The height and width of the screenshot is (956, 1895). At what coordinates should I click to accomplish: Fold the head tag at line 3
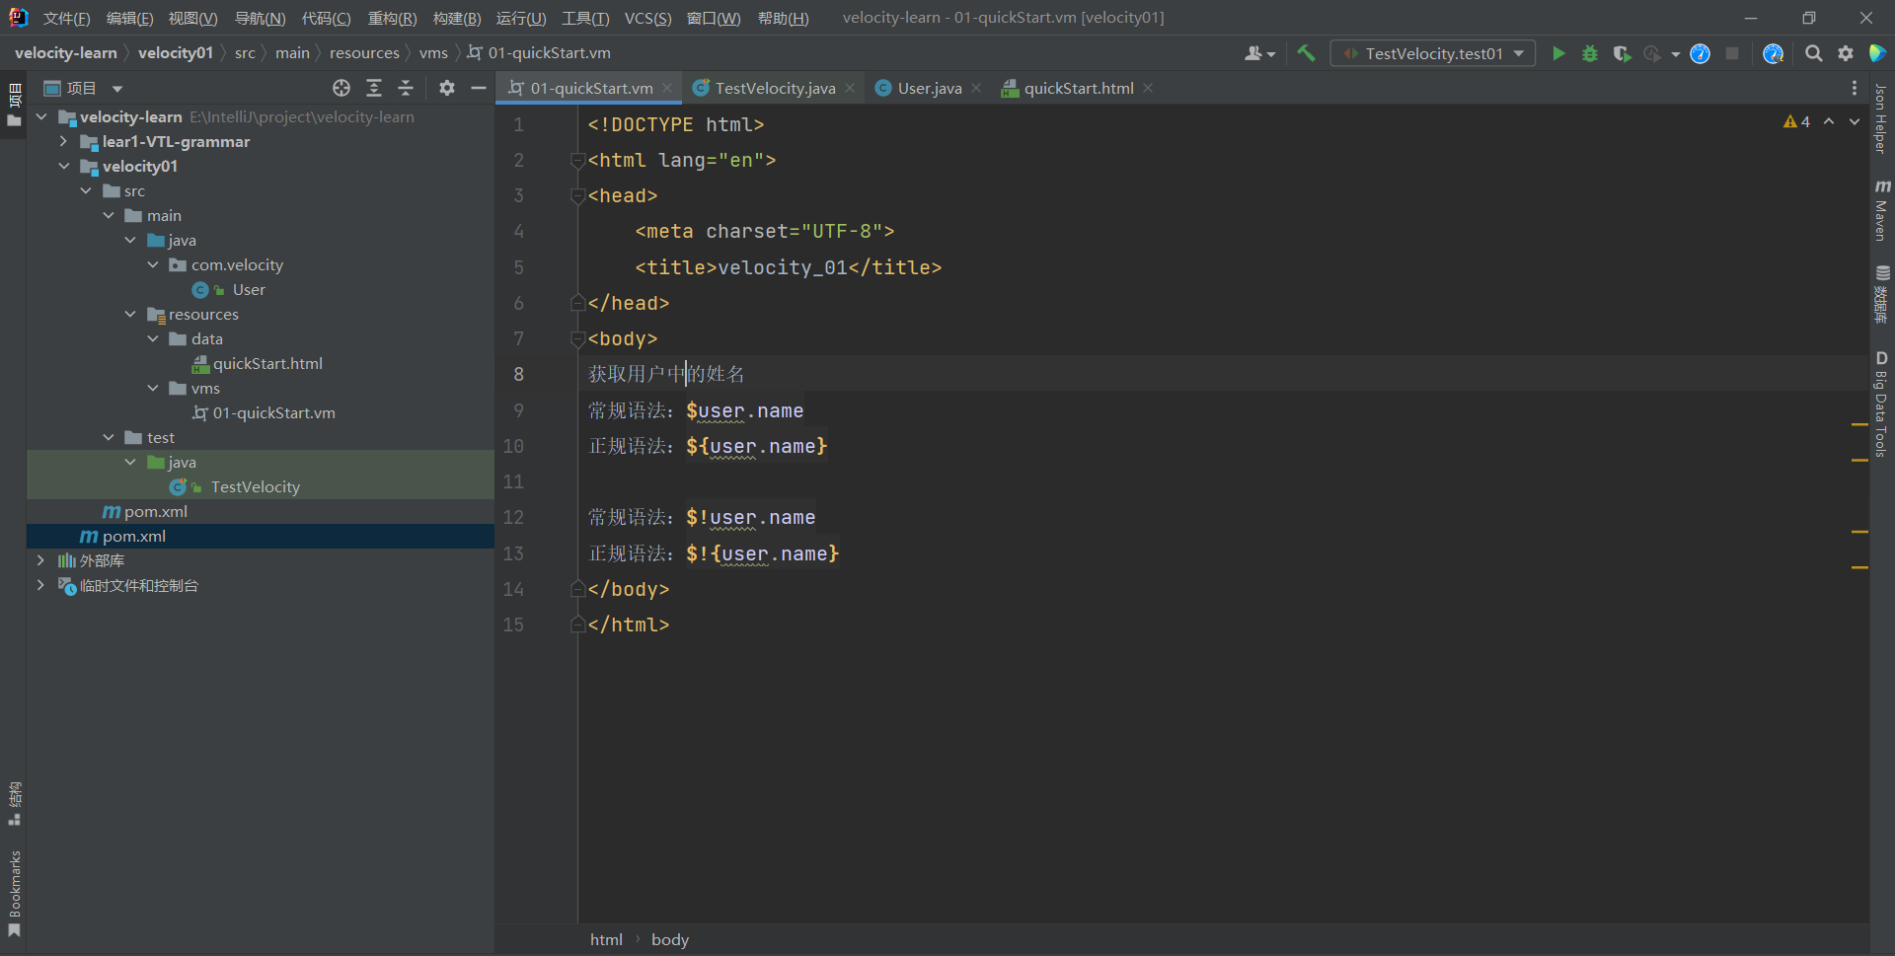pos(577,196)
